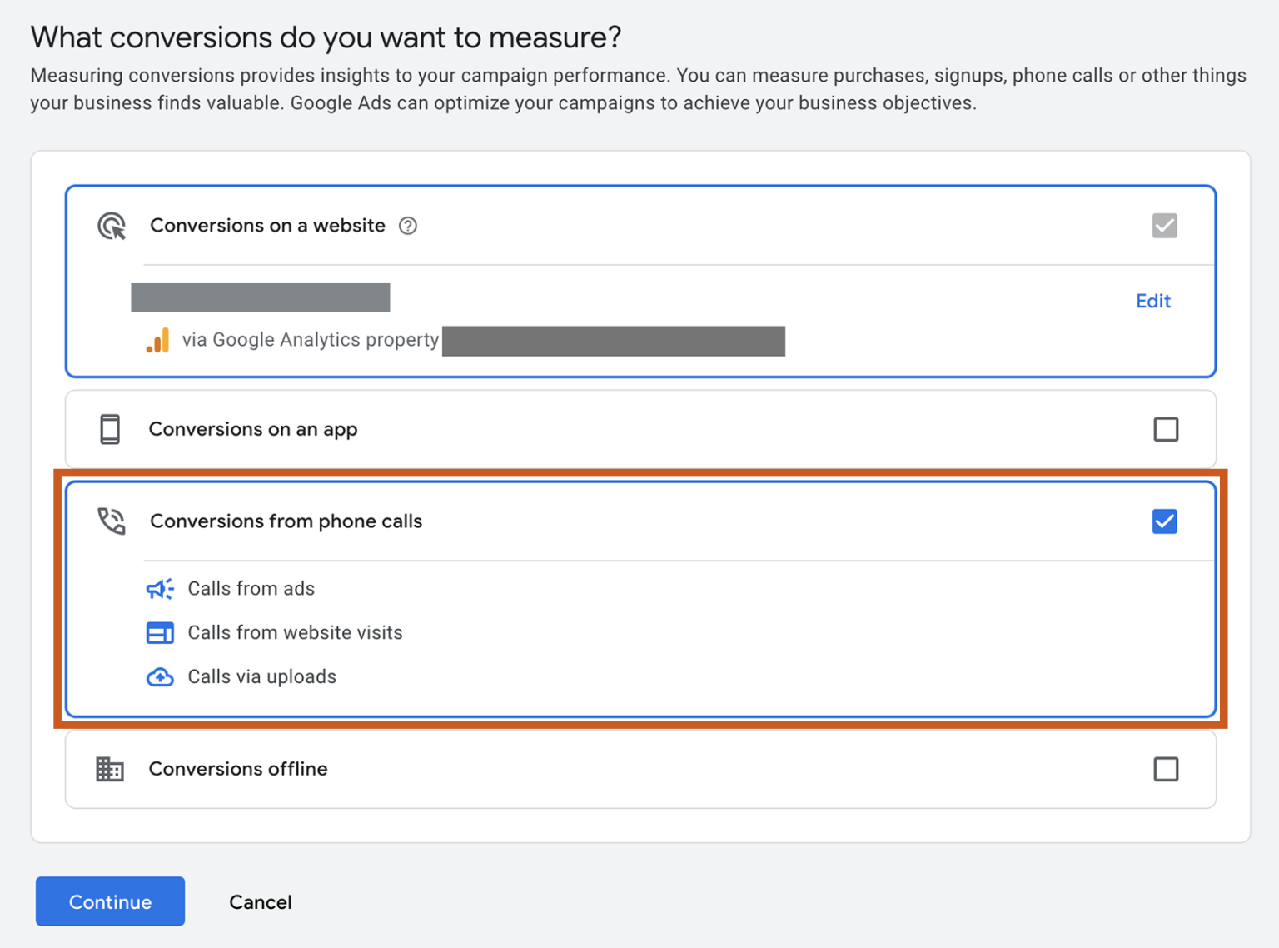
Task: Enable the Conversions offline checkbox
Action: [1167, 769]
